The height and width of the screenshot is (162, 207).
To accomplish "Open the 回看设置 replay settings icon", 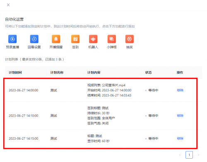I will [34, 39].
